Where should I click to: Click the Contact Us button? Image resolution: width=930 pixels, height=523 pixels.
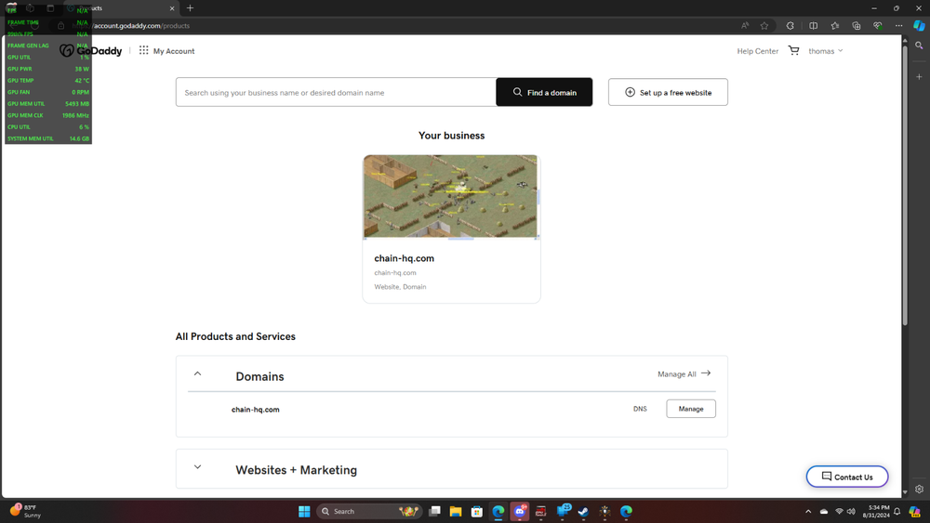point(847,477)
